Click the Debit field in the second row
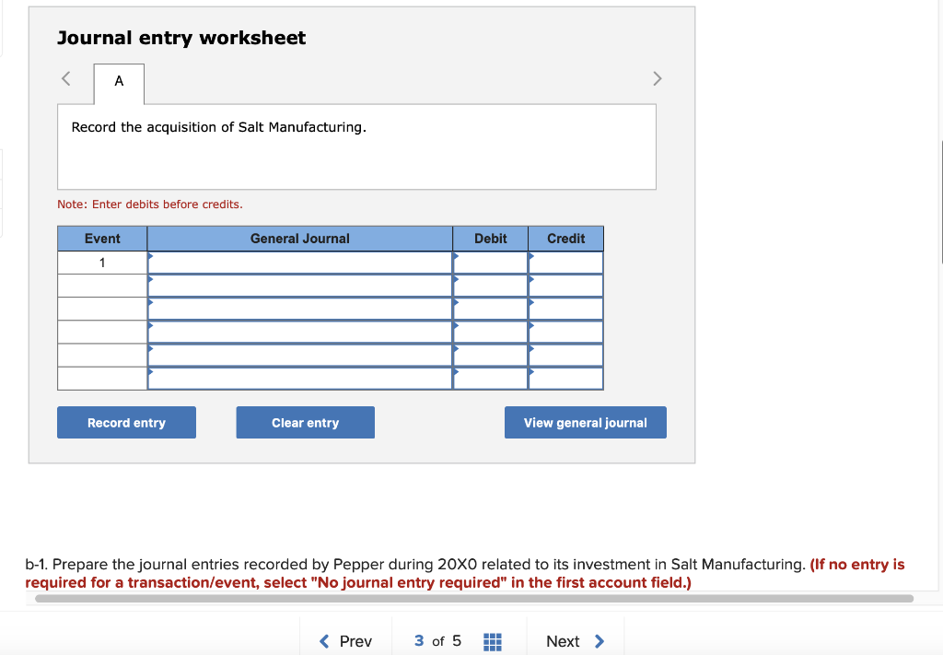This screenshot has width=943, height=655. pos(490,286)
